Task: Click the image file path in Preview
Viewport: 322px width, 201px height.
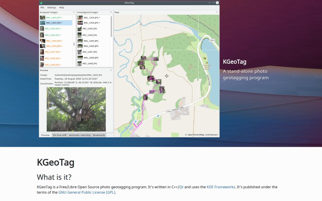Action: [78, 75]
